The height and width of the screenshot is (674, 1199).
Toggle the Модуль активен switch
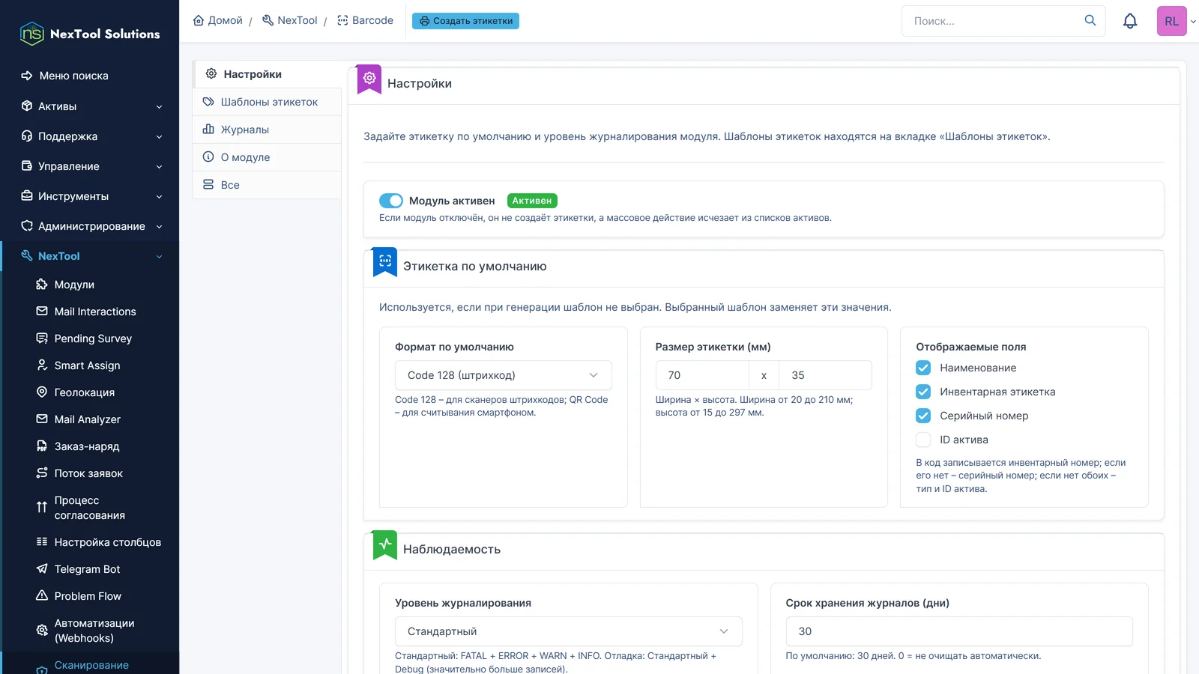[391, 201]
